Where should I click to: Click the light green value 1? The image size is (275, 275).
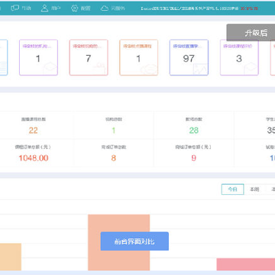[x=114, y=131]
